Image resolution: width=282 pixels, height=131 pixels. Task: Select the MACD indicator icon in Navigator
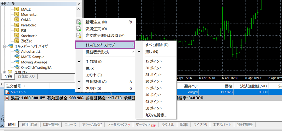tap(17, 9)
